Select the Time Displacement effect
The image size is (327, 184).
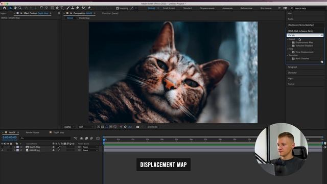coord(305,52)
